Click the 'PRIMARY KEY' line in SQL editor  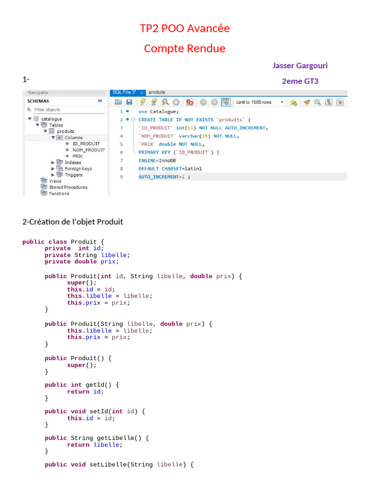(x=179, y=152)
